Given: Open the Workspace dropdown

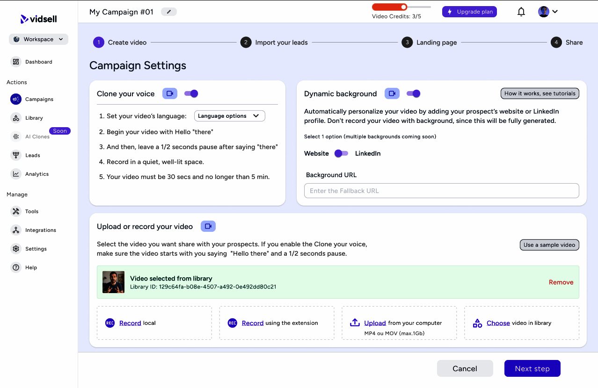Looking at the screenshot, I should [x=38, y=39].
